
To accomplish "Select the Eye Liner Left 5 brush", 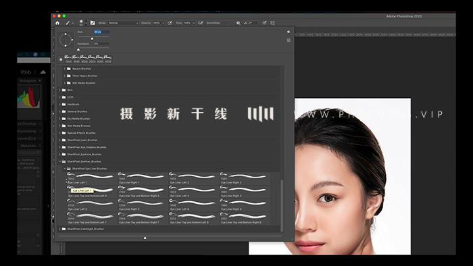I will coord(91,205).
